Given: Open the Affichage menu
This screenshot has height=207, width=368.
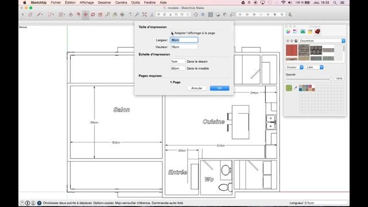Looking at the screenshot, I should 87,2.
